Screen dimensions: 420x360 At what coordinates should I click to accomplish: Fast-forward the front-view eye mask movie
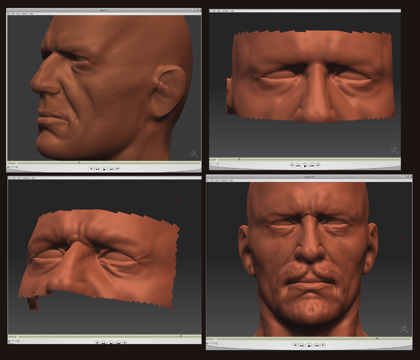click(312, 166)
